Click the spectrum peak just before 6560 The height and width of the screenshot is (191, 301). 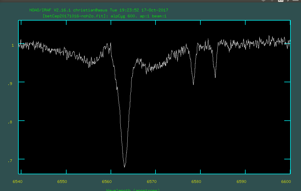click(111, 43)
